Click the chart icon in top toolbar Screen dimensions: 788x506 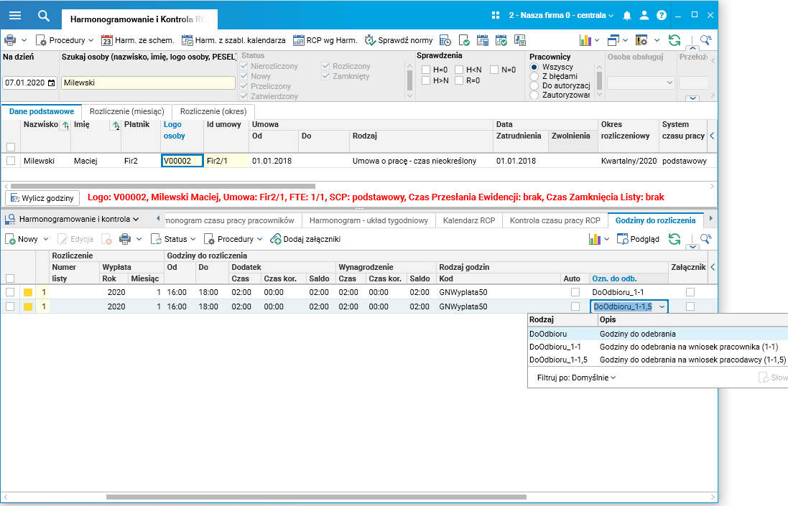click(x=585, y=40)
